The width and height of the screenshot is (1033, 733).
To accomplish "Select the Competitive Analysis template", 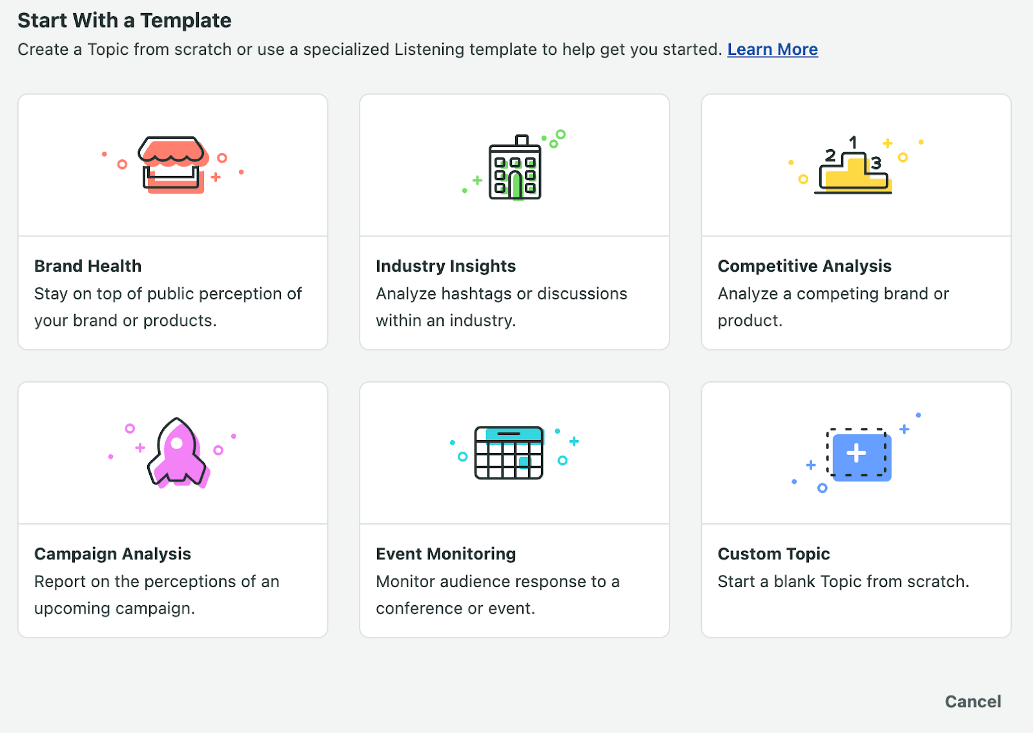I will [x=855, y=221].
